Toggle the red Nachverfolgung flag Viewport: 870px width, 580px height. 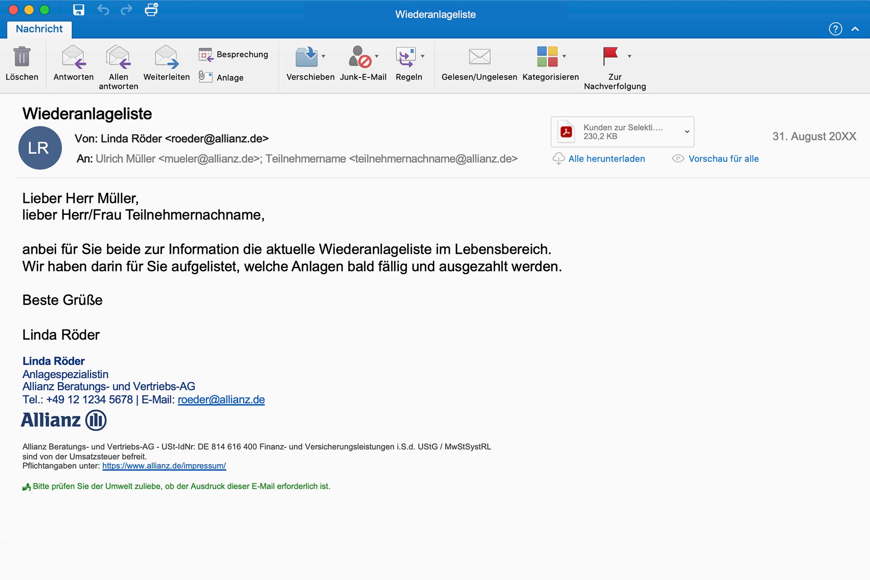click(610, 56)
